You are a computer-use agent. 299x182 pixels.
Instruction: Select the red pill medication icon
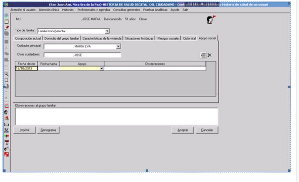(7, 28)
